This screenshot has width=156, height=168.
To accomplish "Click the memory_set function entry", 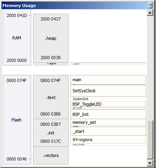I will [x=108, y=122].
